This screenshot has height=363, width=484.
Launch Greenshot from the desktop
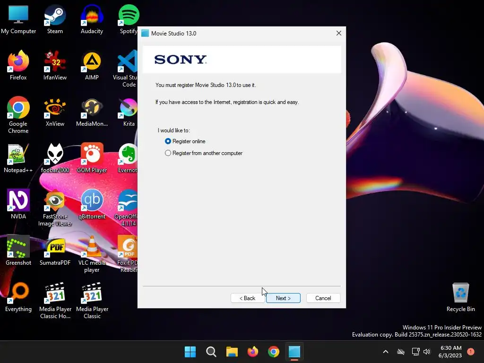18,251
